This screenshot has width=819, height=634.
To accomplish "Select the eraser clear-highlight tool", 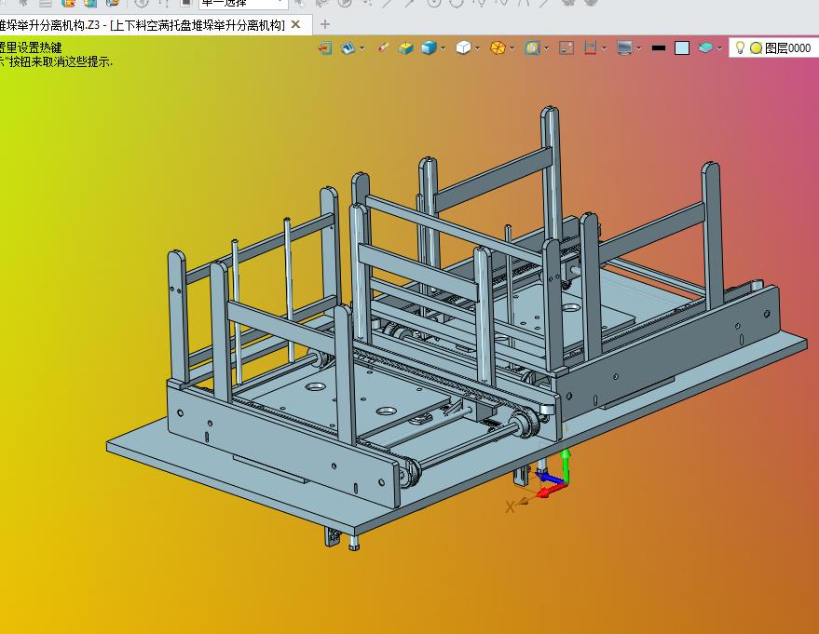I will click(383, 48).
